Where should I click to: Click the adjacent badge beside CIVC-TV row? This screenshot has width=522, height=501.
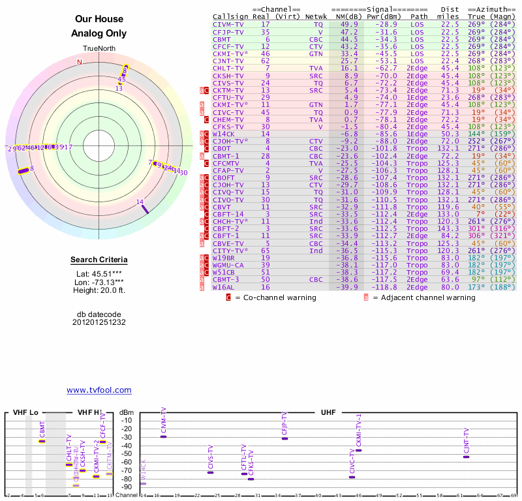point(202,112)
